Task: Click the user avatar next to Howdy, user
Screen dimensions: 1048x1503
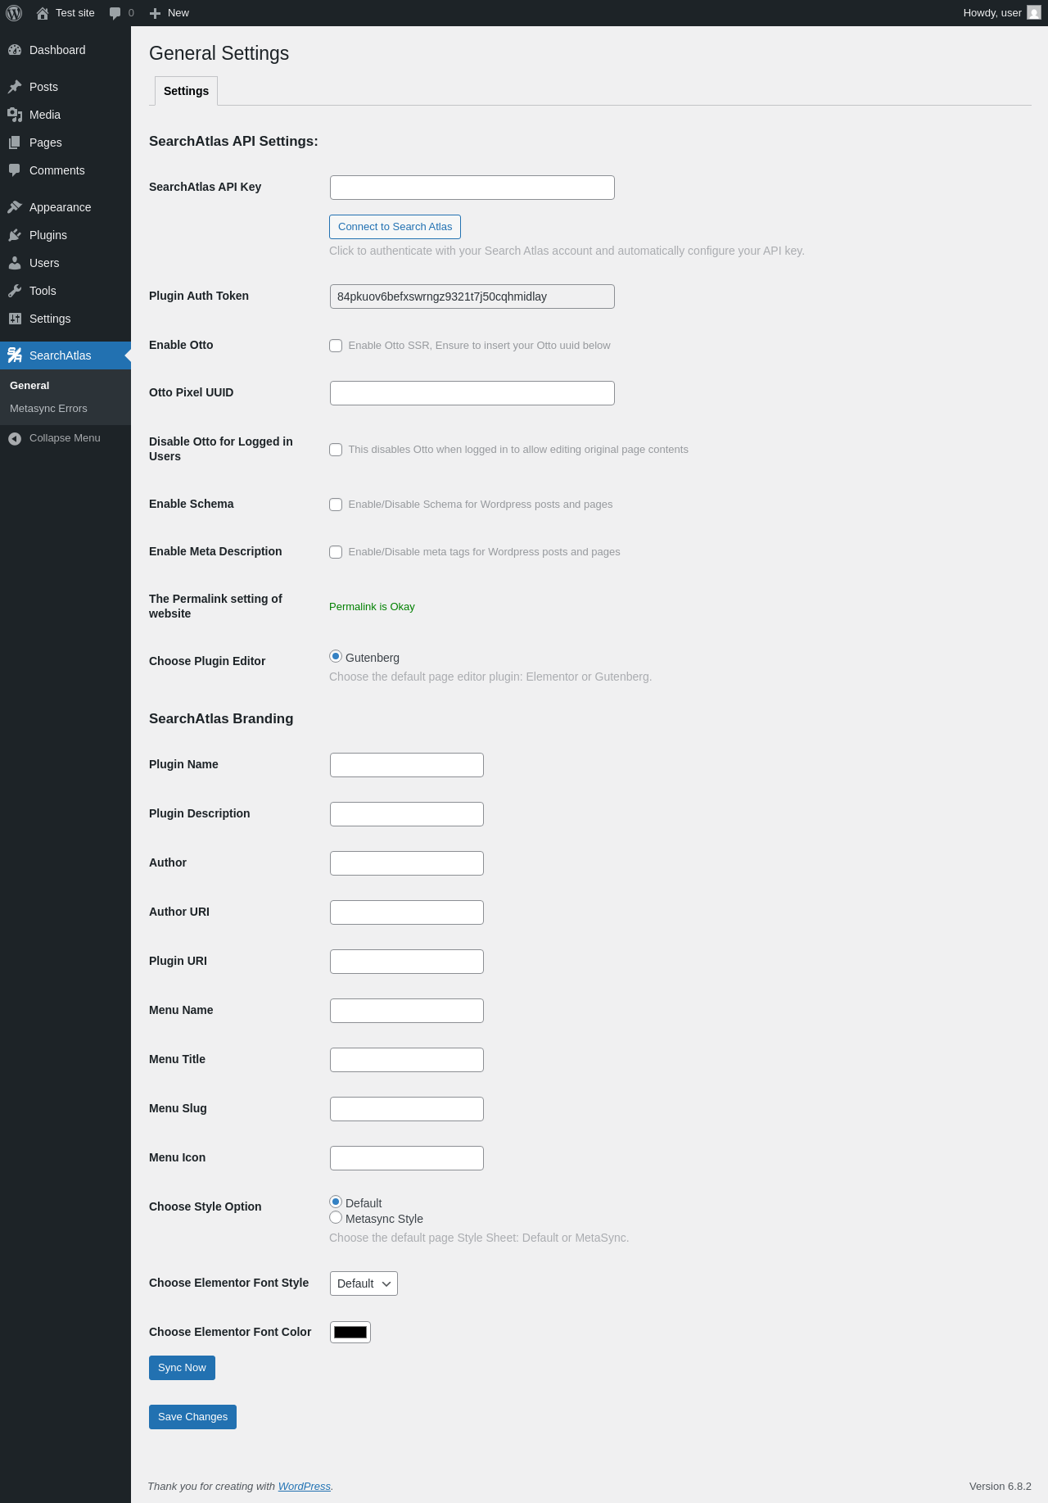Action: coord(1034,13)
